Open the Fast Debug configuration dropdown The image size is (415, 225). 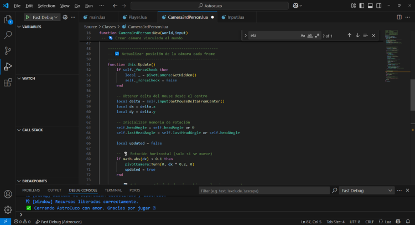45,17
